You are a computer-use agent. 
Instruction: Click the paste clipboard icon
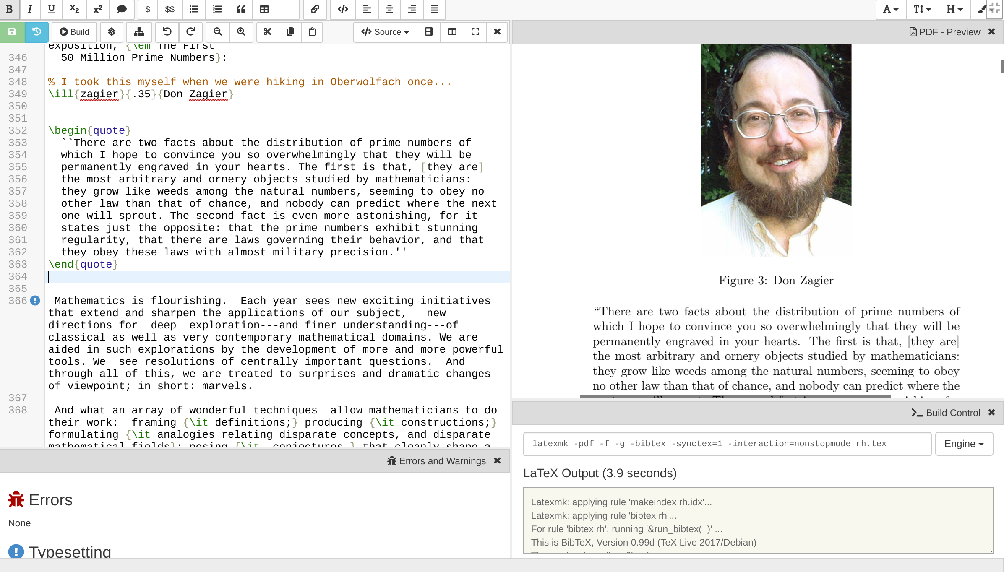[312, 32]
